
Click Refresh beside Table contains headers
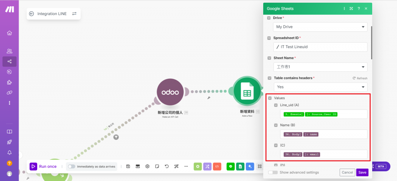[360, 78]
